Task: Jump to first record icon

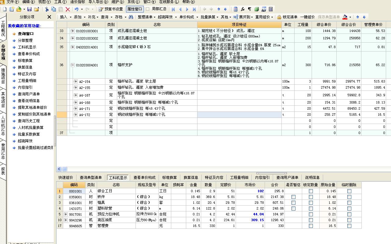Action: (173, 9)
